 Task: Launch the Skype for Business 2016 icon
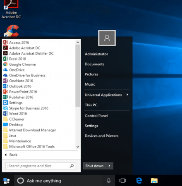5,108
